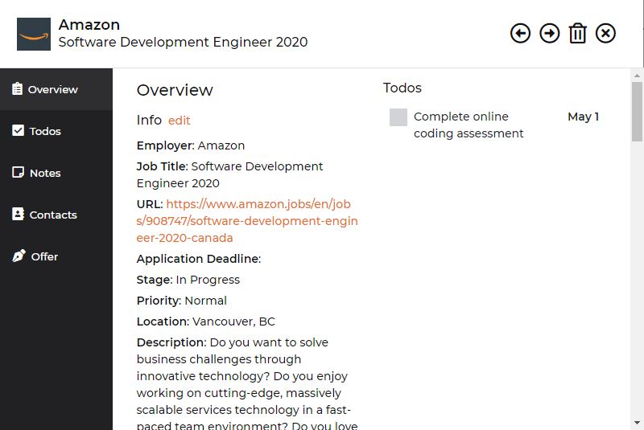Select the Offer menu item

tap(44, 256)
